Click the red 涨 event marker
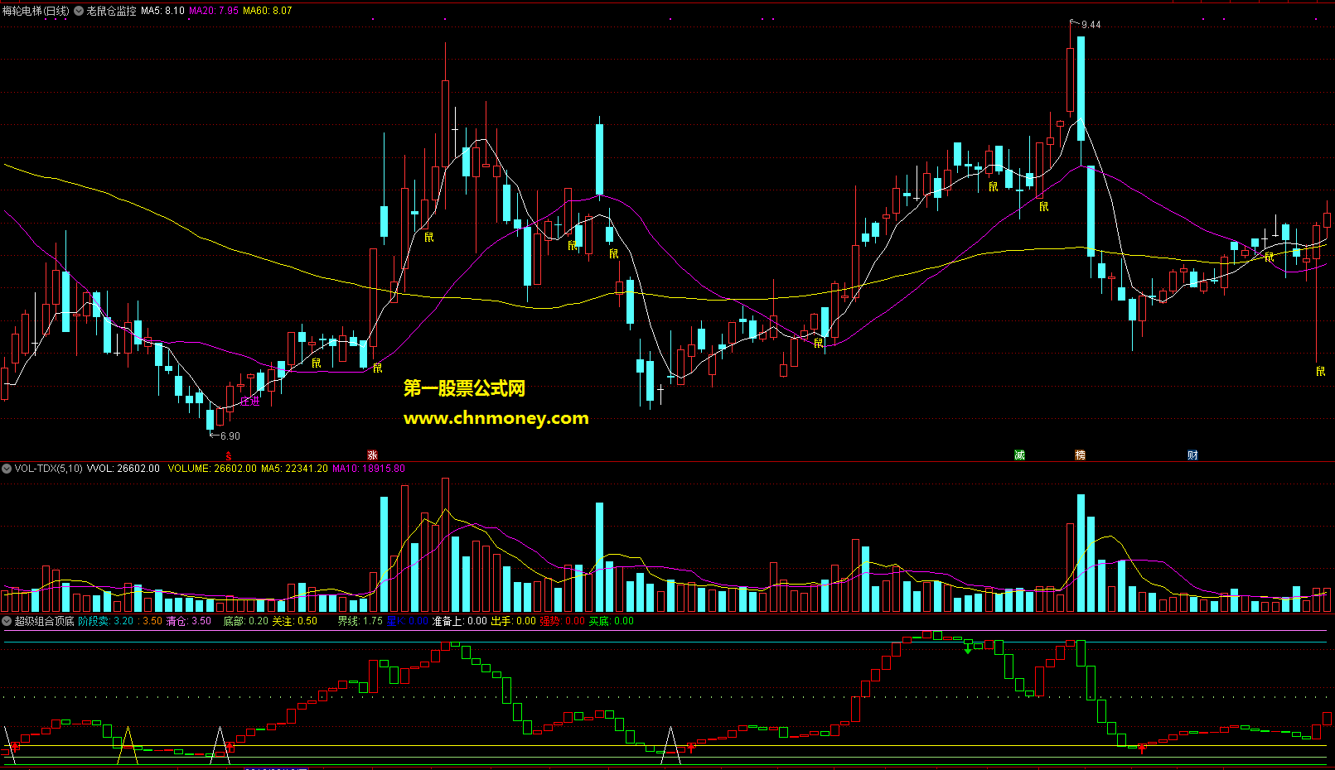The height and width of the screenshot is (770, 1335). point(372,455)
